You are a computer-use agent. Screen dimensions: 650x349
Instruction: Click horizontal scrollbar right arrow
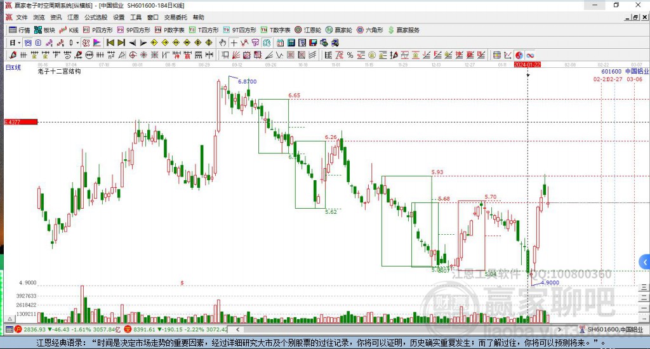[x=560, y=329]
